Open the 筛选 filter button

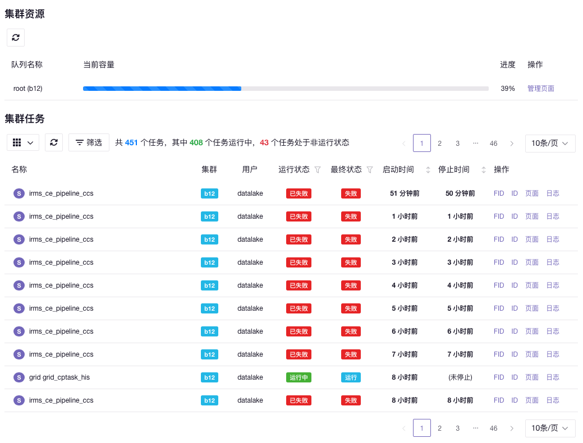point(89,142)
